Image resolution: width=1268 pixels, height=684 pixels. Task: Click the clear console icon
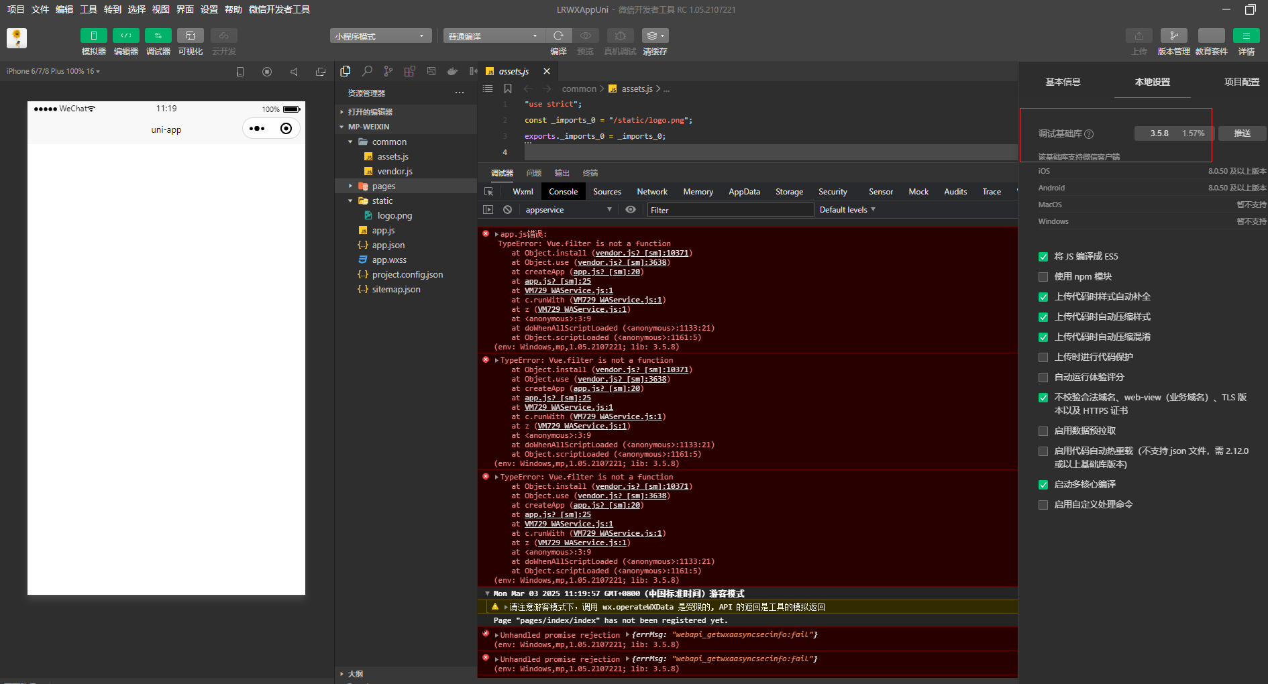click(508, 210)
